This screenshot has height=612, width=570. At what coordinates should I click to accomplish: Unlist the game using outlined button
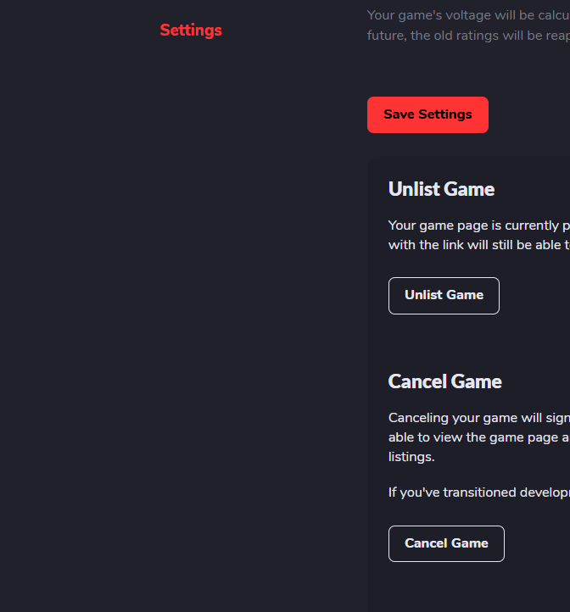[444, 296]
